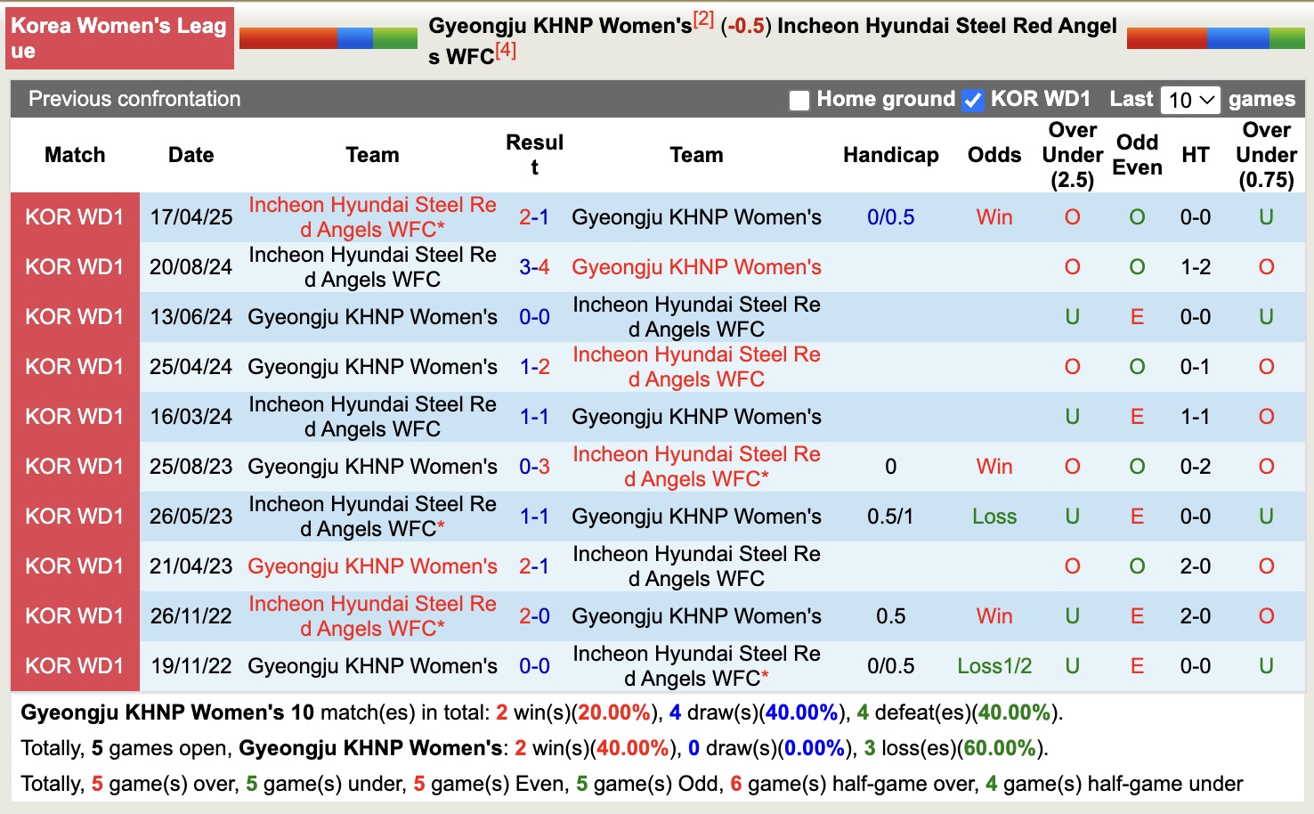
Task: Click the "Win" odds on the 17/04/25 row
Action: point(994,216)
